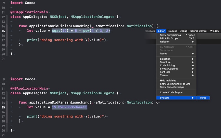Click the evaluated value 19.09828585346655
Viewport: 221px width, 138px height.
click(x=70, y=107)
